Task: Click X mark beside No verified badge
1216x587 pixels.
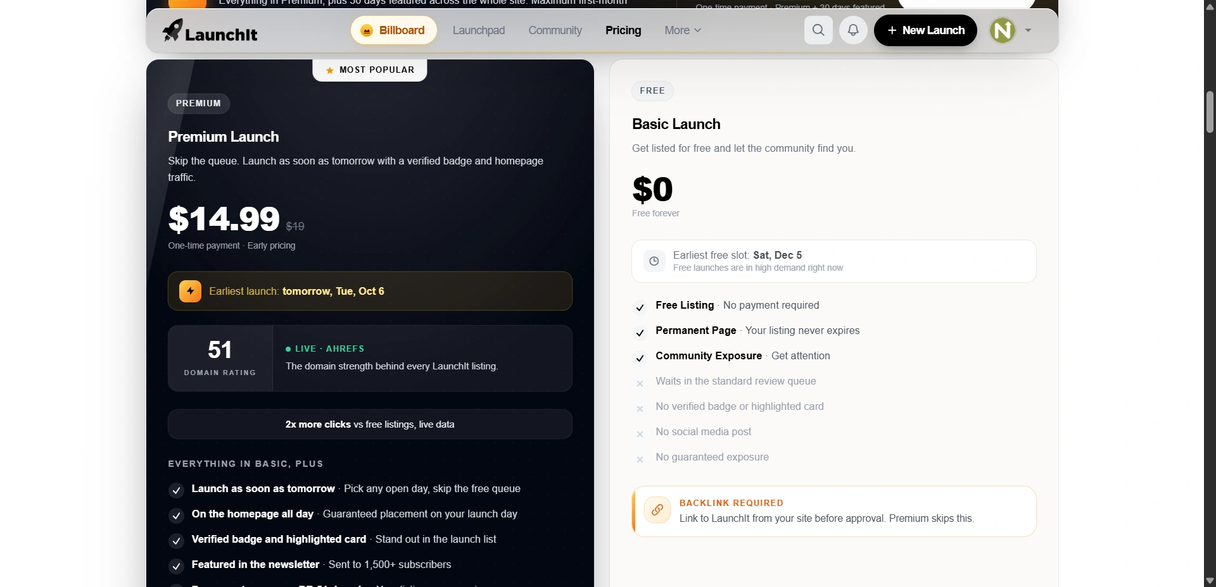Action: click(x=640, y=409)
